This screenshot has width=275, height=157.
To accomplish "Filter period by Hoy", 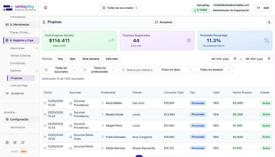I will pos(60,59).
